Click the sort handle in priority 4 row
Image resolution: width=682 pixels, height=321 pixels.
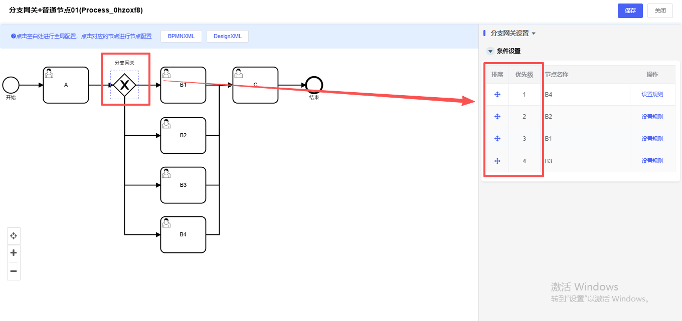(497, 161)
